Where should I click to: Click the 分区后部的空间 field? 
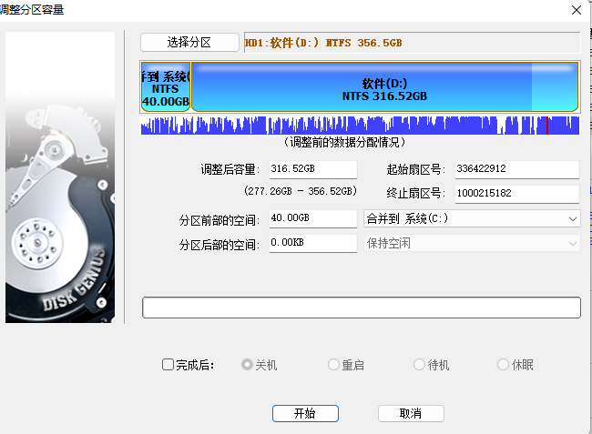tap(312, 244)
